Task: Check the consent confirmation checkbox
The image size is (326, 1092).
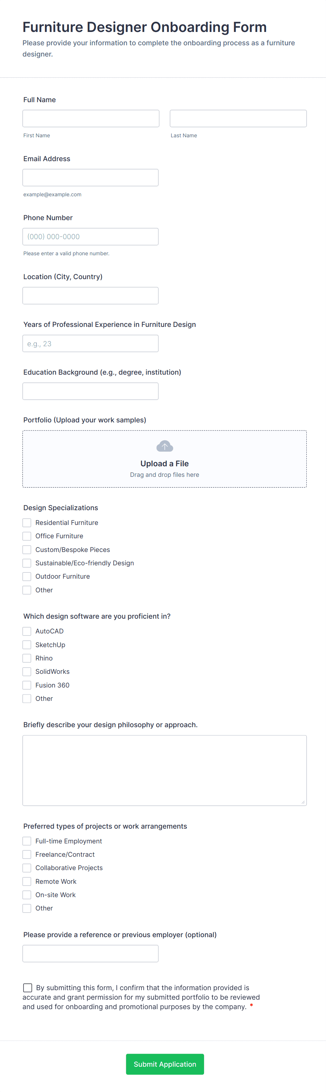Action: (x=28, y=988)
